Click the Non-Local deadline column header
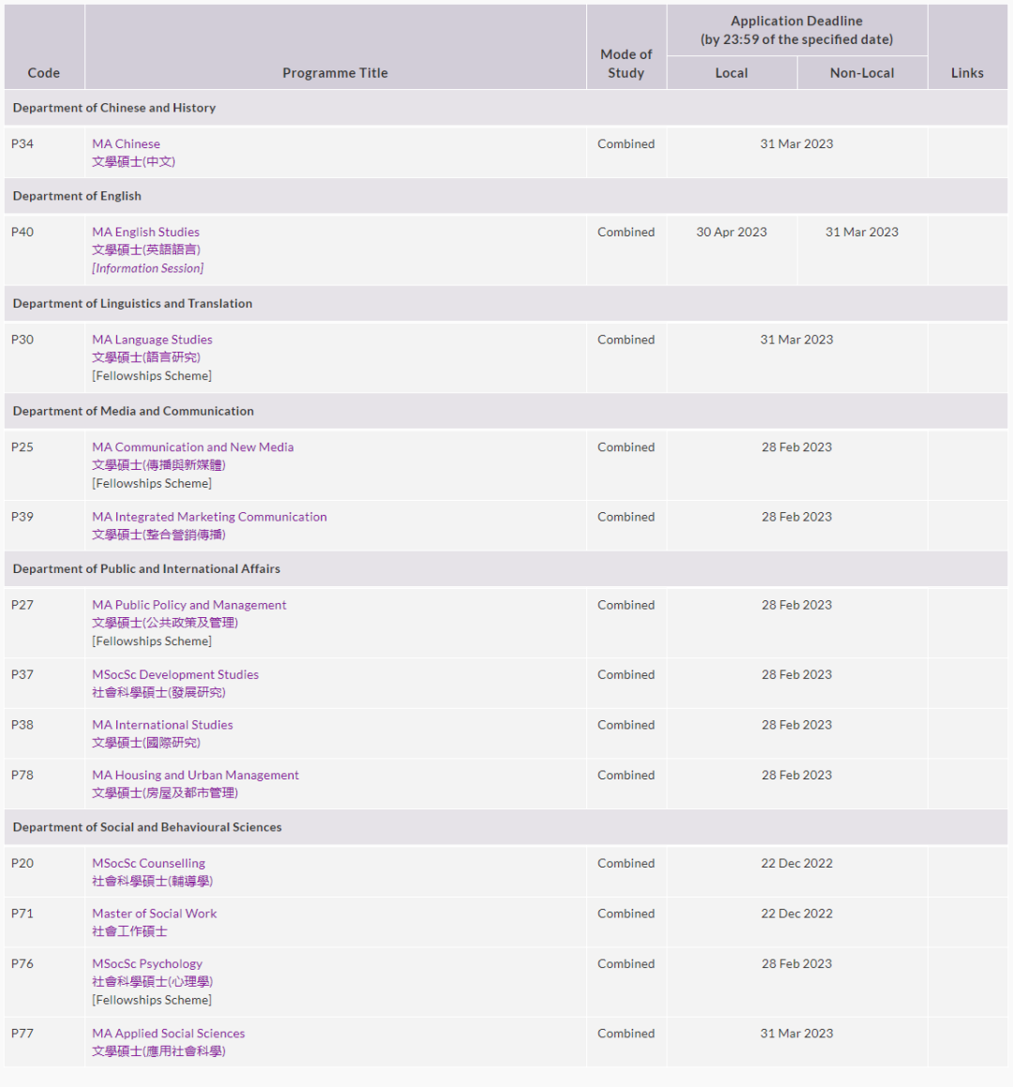The width and height of the screenshot is (1013, 1087). 862,73
